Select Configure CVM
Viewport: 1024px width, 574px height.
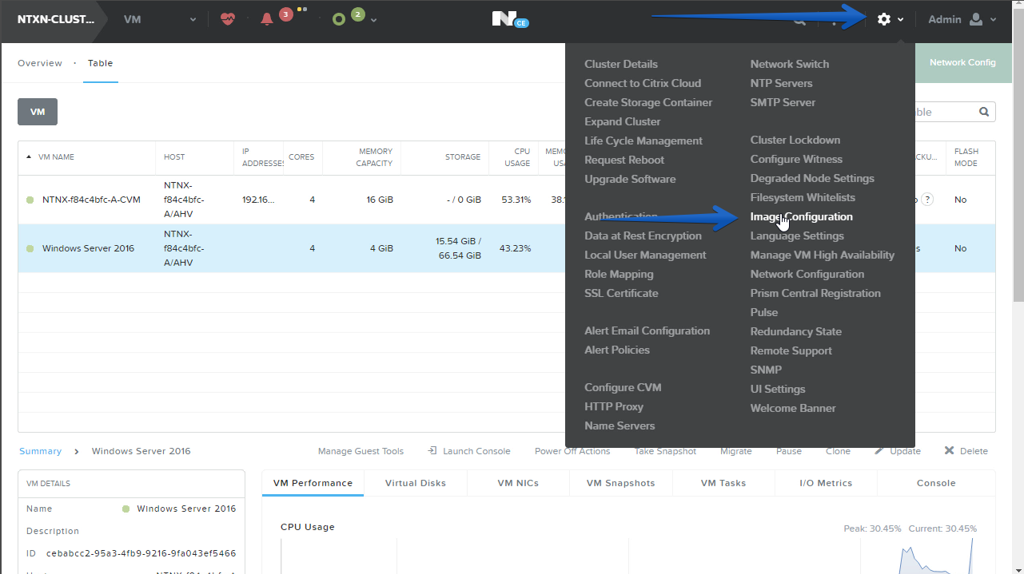623,387
